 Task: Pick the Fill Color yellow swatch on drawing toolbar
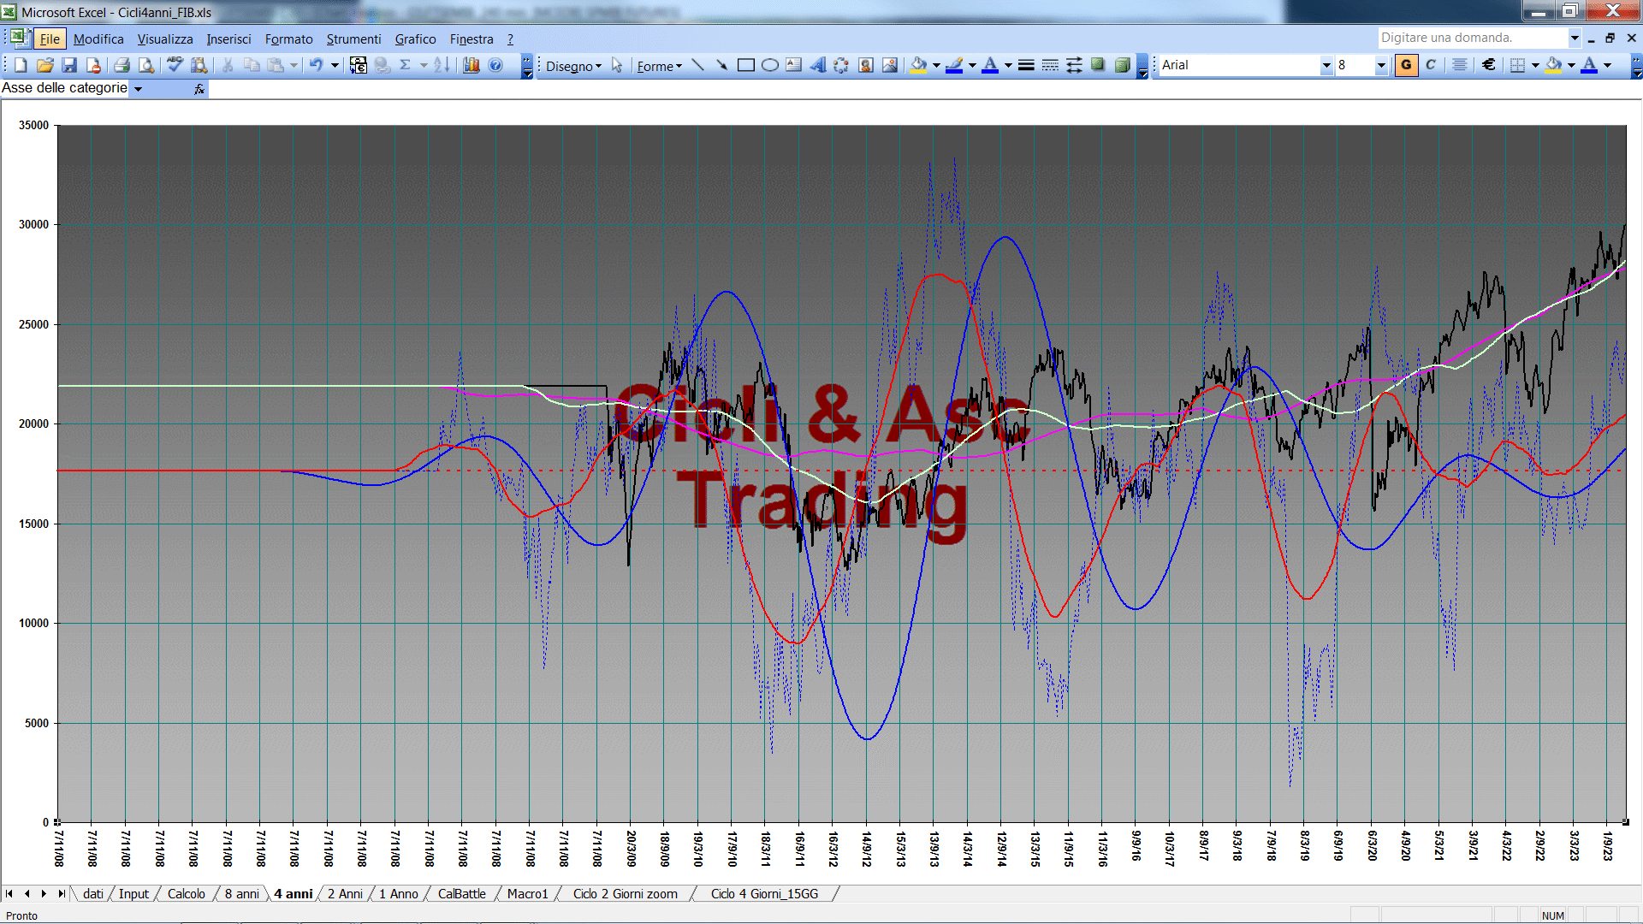pyautogui.click(x=919, y=65)
